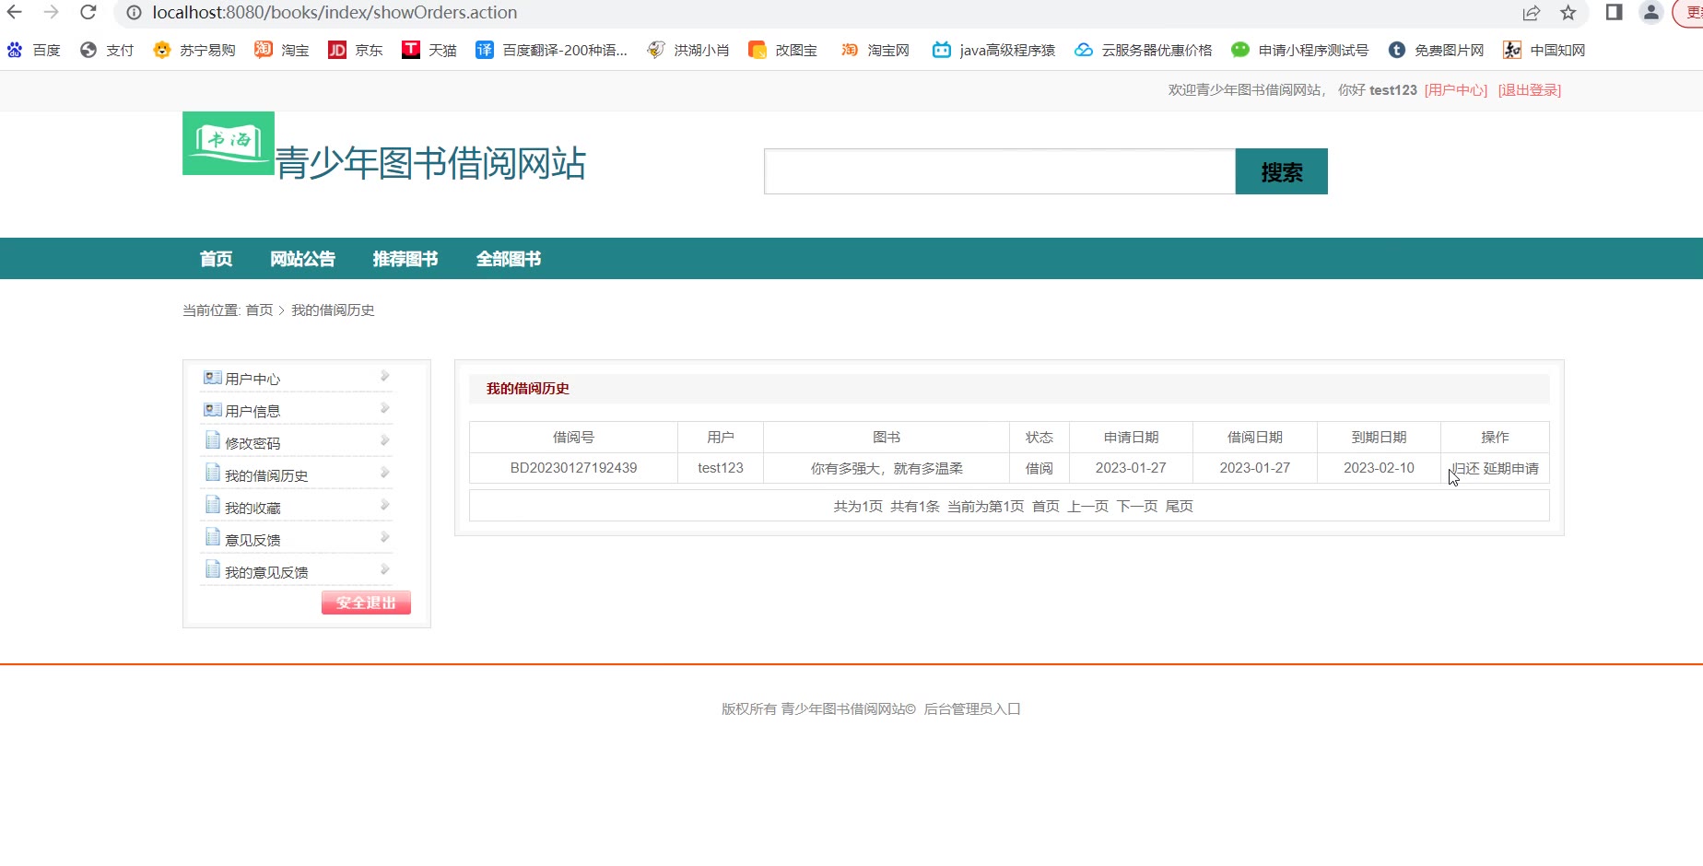Open 全部图书 in the navigation bar

coord(508,259)
